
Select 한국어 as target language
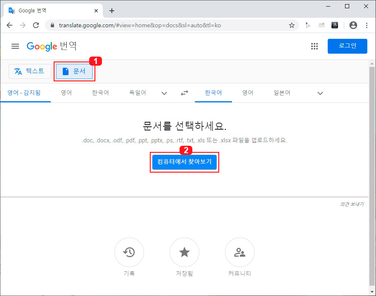pos(213,93)
